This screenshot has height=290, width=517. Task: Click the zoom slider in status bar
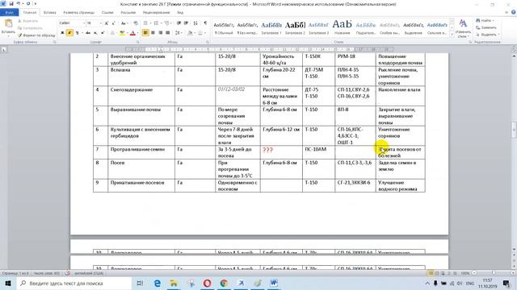494,273
